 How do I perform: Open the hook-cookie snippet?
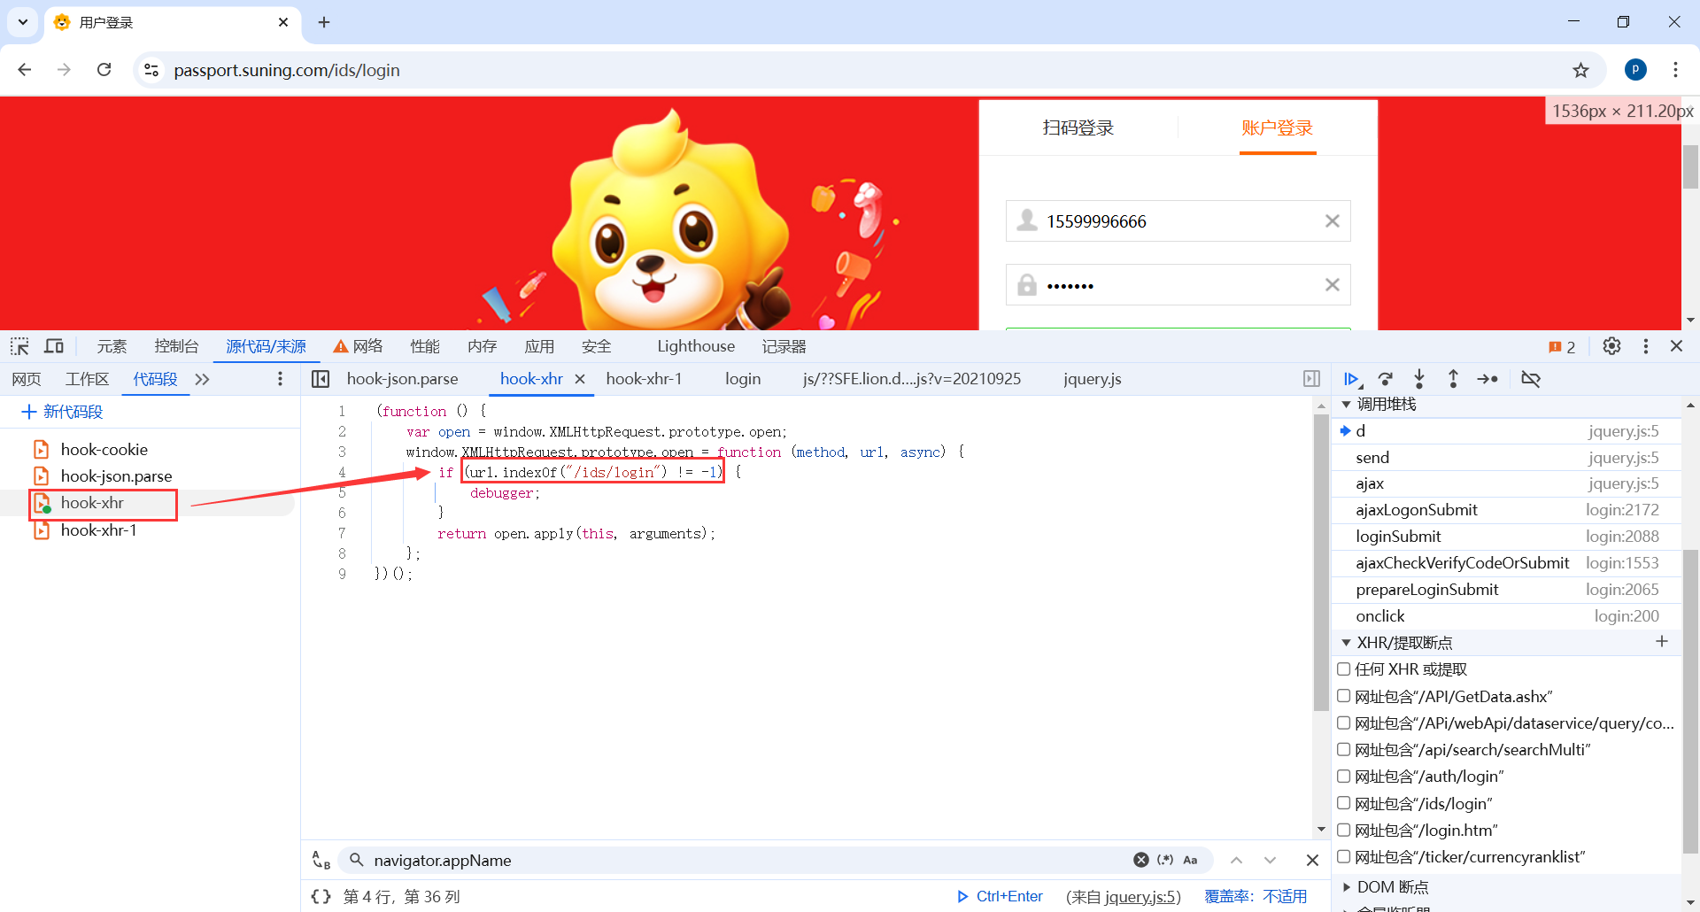coord(104,449)
